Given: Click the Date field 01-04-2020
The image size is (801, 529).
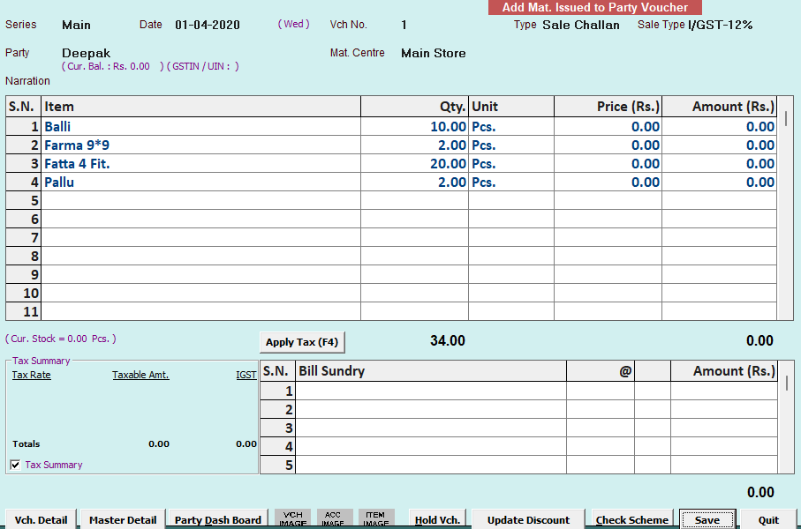Looking at the screenshot, I should coord(208,25).
